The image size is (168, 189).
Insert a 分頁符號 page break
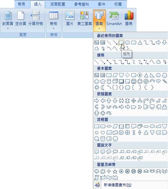(36, 18)
